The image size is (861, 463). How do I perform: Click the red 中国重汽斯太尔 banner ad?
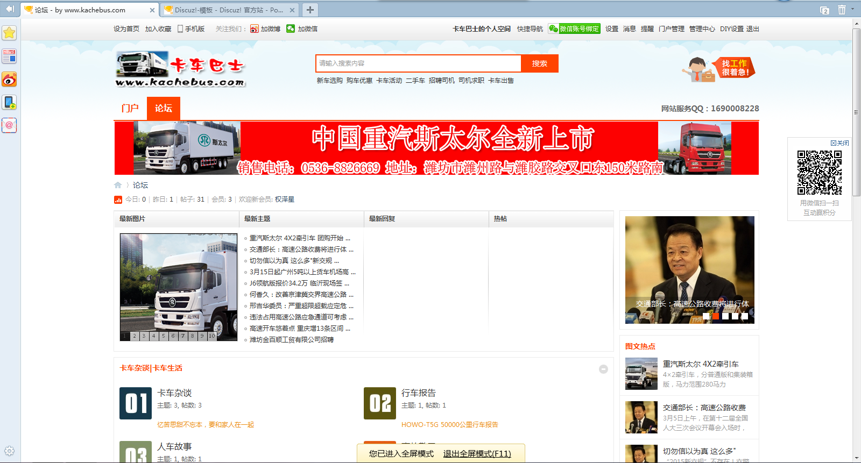pos(436,148)
